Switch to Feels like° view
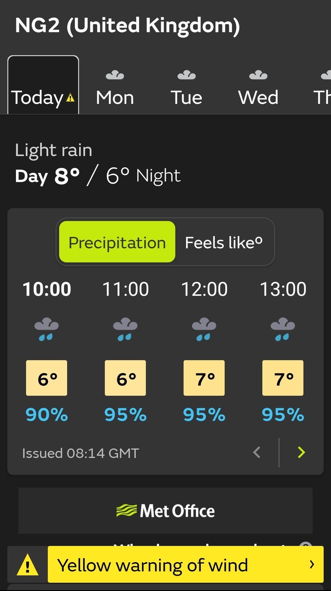The width and height of the screenshot is (331, 591). click(x=224, y=242)
